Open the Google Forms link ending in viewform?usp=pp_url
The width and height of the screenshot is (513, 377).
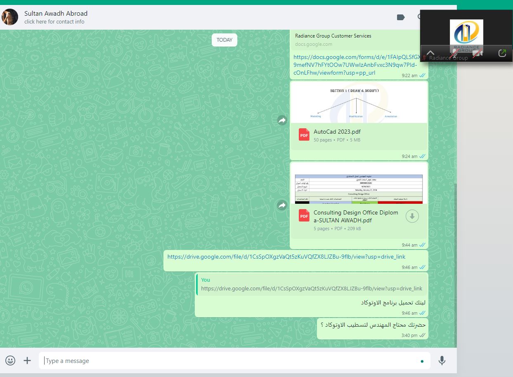[x=357, y=65]
